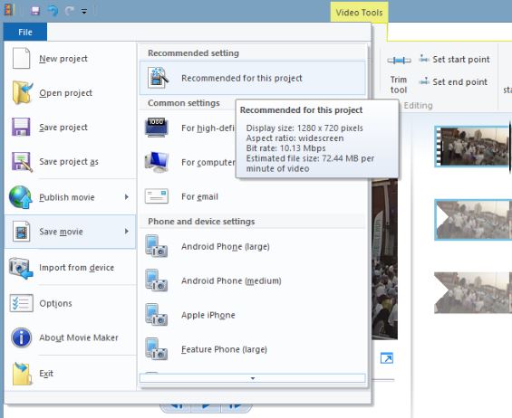
Task: Select the third storyboard clip thumbnail
Action: pos(473,293)
